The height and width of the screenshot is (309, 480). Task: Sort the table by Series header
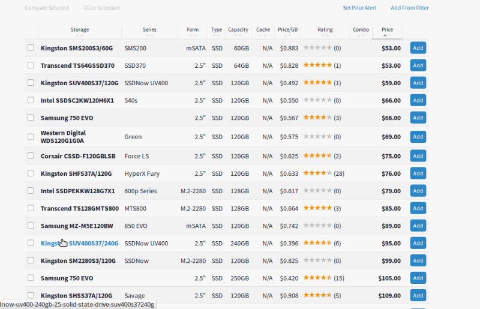pyautogui.click(x=149, y=29)
